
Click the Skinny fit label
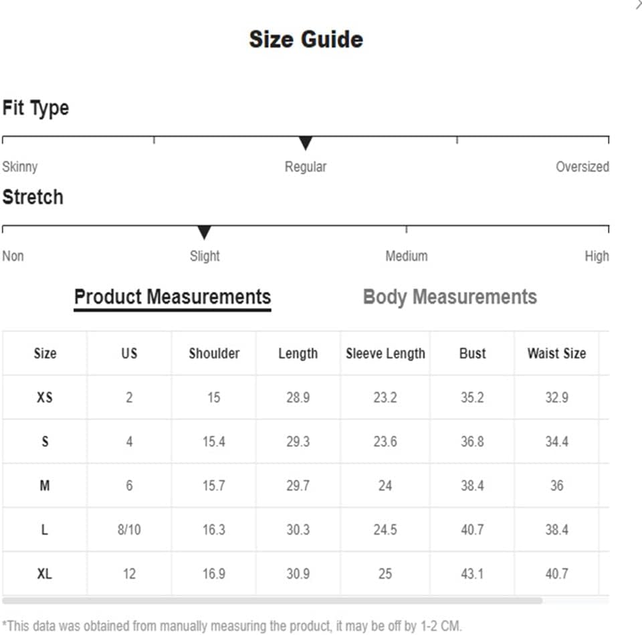pos(19,167)
